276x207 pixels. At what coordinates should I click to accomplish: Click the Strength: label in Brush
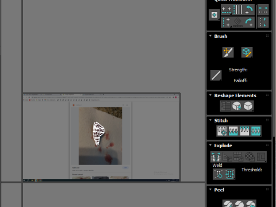tap(238, 70)
